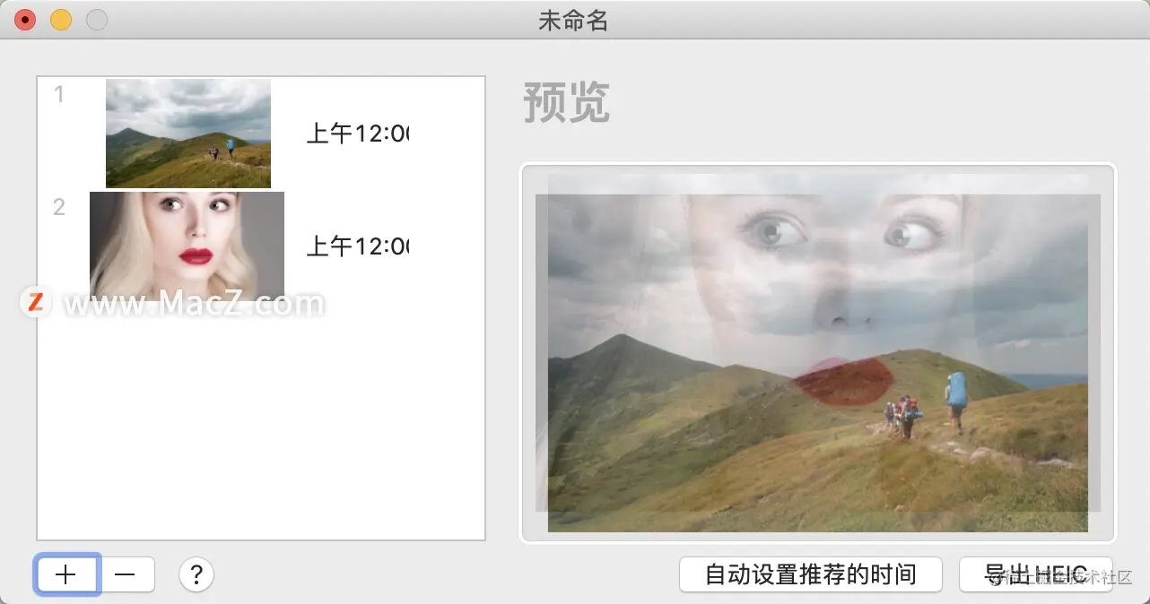
Task: Click the www.MacZ.com watermark text
Action: point(194,304)
